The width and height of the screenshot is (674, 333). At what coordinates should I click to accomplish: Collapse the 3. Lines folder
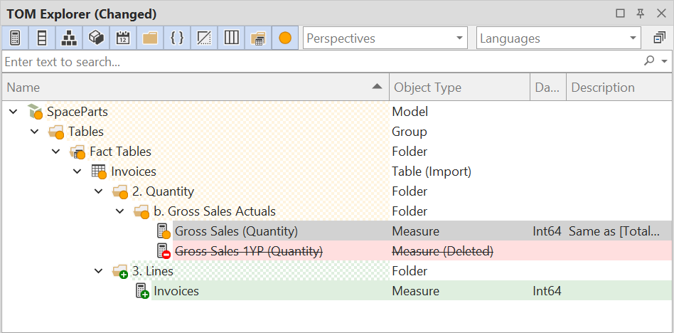tap(99, 271)
